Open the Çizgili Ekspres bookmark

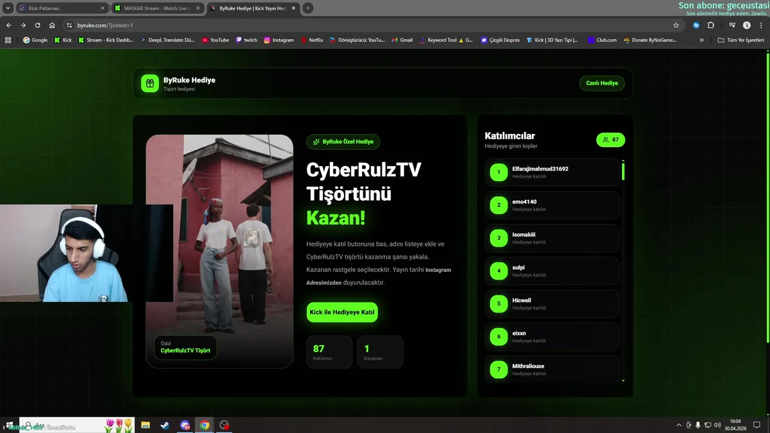(x=500, y=40)
